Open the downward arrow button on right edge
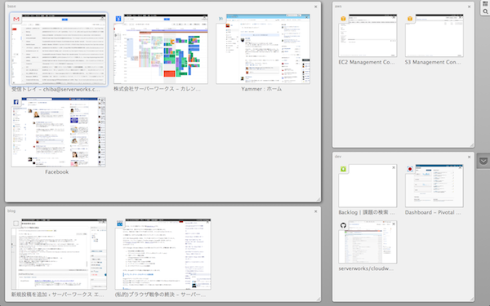The height and width of the screenshot is (306, 490). tap(483, 161)
